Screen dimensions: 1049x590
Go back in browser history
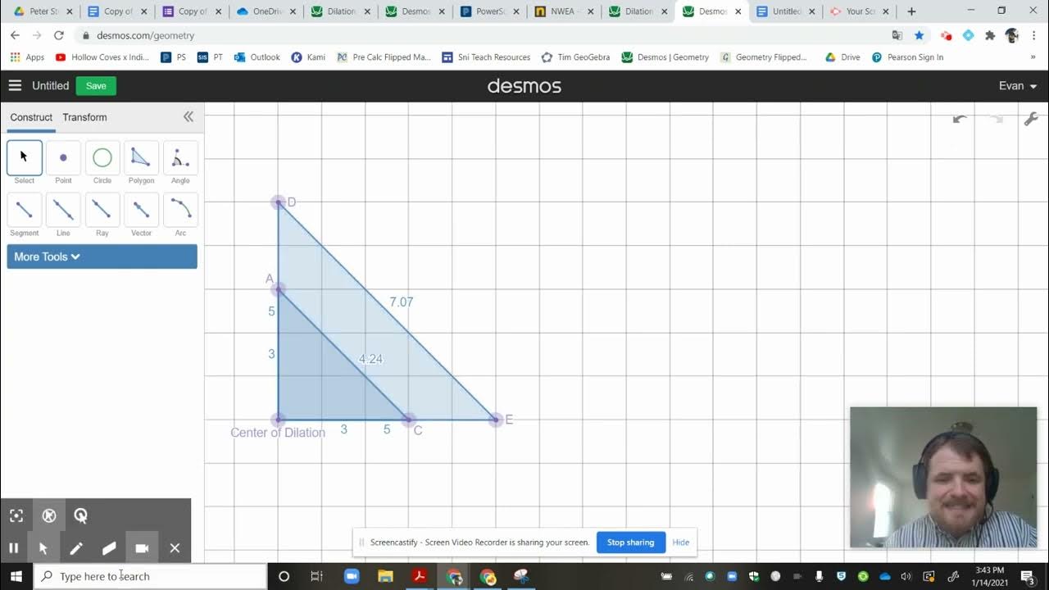(15, 35)
